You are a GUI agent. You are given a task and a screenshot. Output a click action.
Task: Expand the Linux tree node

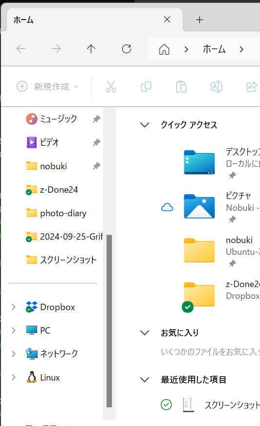point(14,378)
